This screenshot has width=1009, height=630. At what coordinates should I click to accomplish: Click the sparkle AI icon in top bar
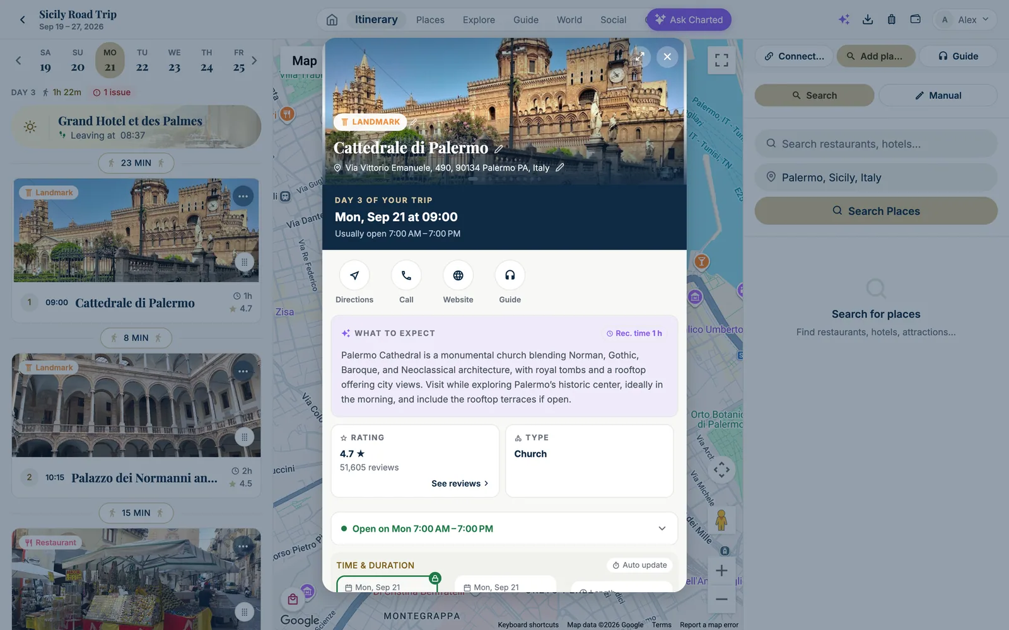point(844,20)
